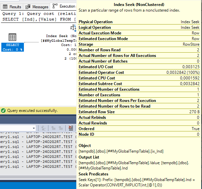Click the 'Object' section heading

[x=85, y=146]
